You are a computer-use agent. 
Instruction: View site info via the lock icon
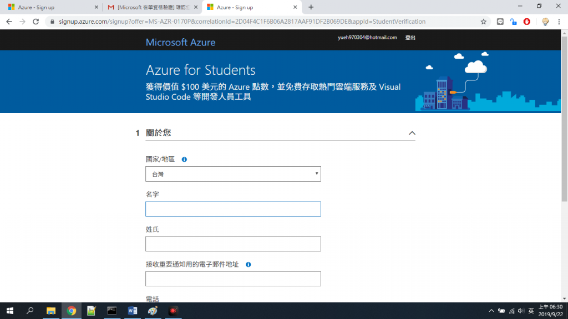click(x=52, y=22)
